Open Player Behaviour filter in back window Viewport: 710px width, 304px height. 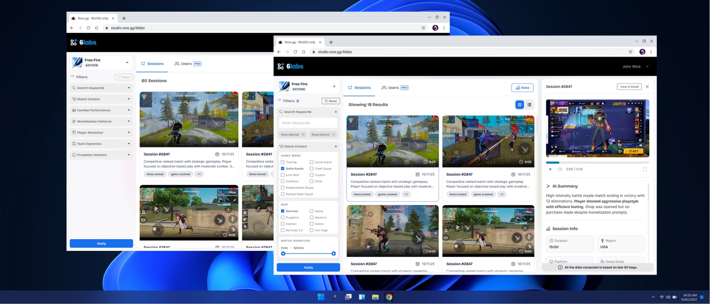101,133
